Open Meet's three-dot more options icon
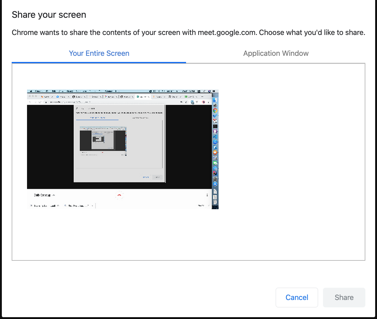This screenshot has width=377, height=319. click(x=207, y=195)
